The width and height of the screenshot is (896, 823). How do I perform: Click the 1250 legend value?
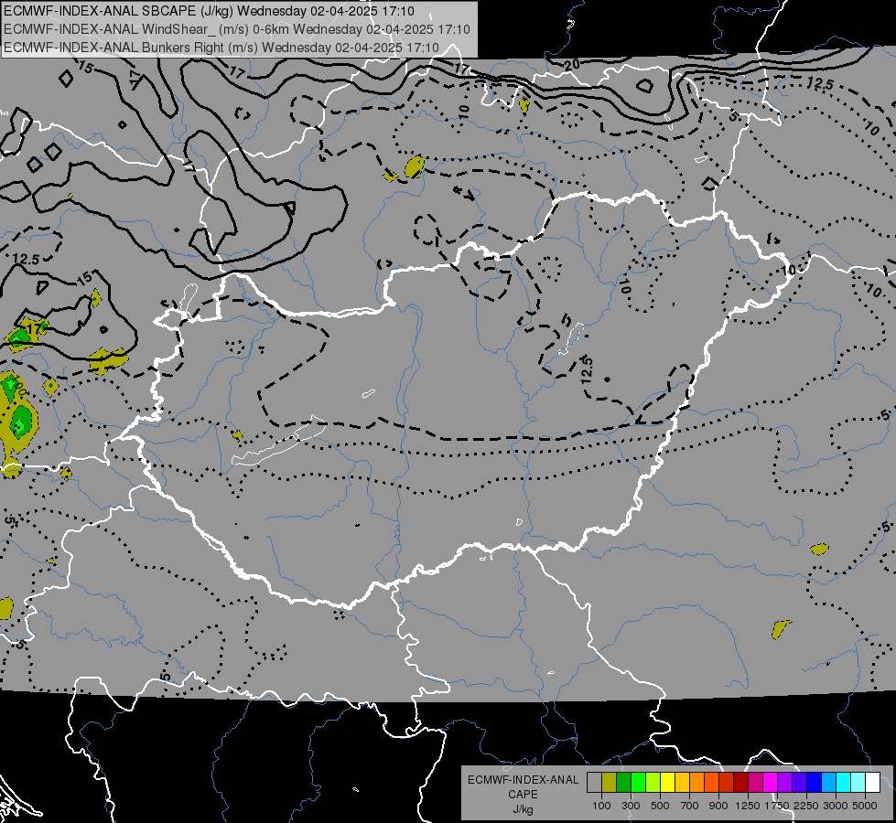pyautogui.click(x=748, y=806)
